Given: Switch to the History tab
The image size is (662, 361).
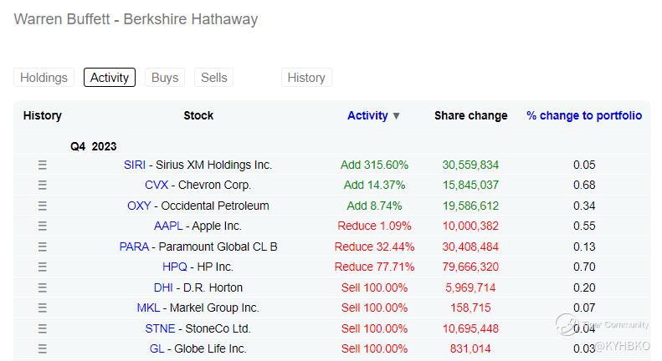Looking at the screenshot, I should click(306, 78).
